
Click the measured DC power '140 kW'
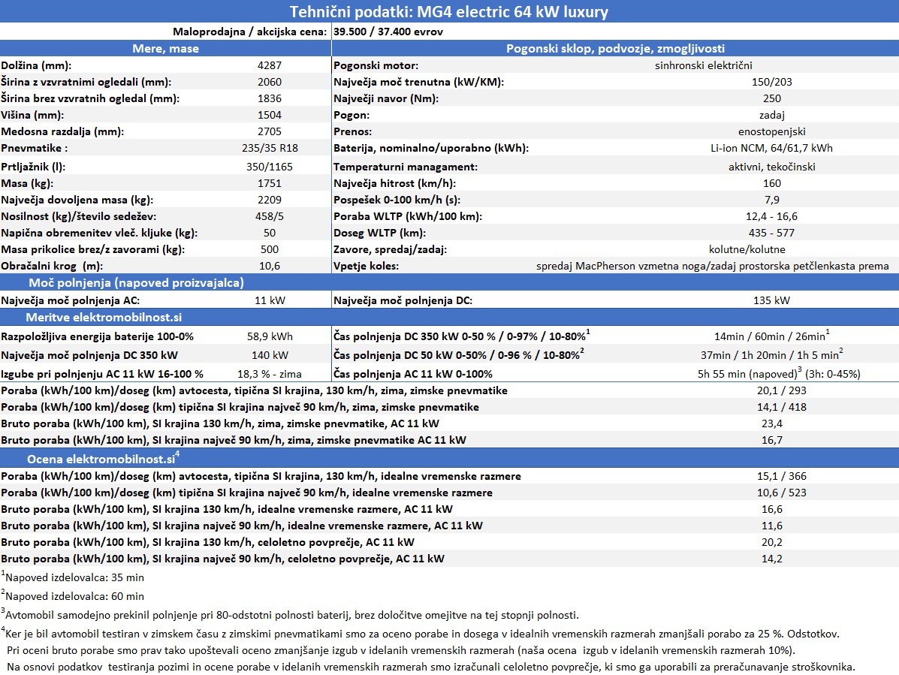click(x=270, y=355)
